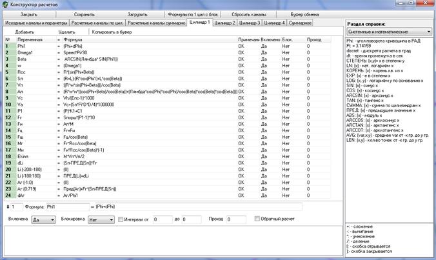Open the Расчетные каналы суммарно tab

(x=156, y=23)
